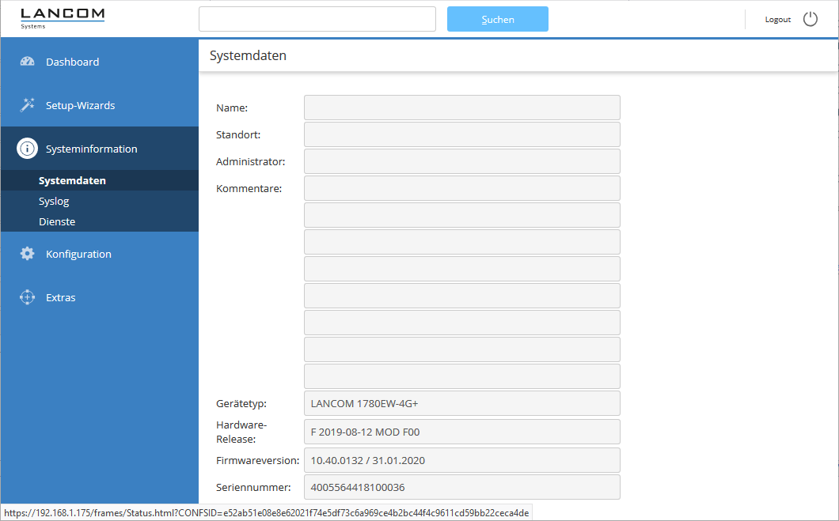Open the Dienste submenu entry
The height and width of the screenshot is (521, 839).
tap(57, 222)
